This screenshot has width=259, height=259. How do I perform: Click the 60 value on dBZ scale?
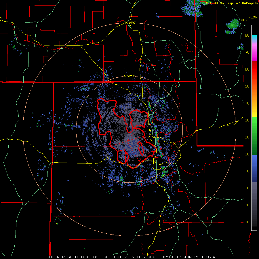(247, 69)
